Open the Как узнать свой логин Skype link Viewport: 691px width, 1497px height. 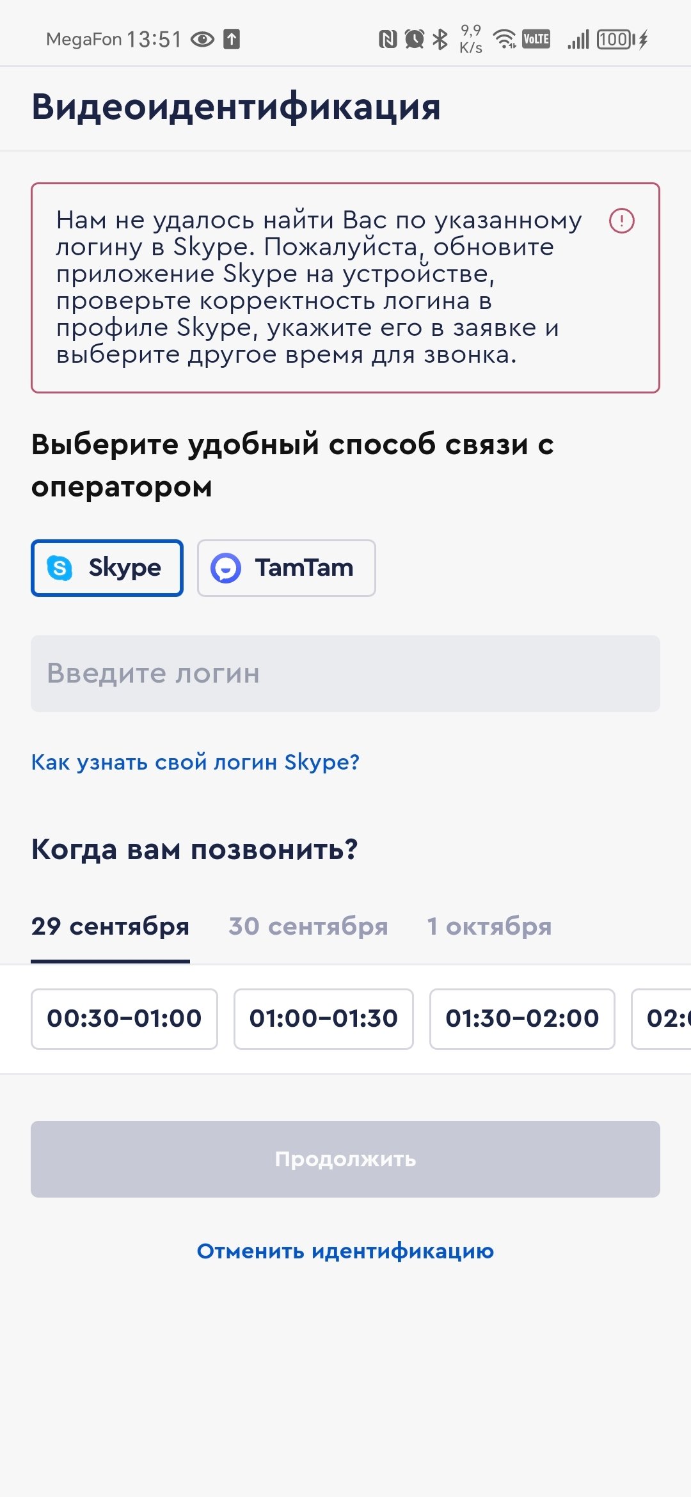[x=195, y=762]
